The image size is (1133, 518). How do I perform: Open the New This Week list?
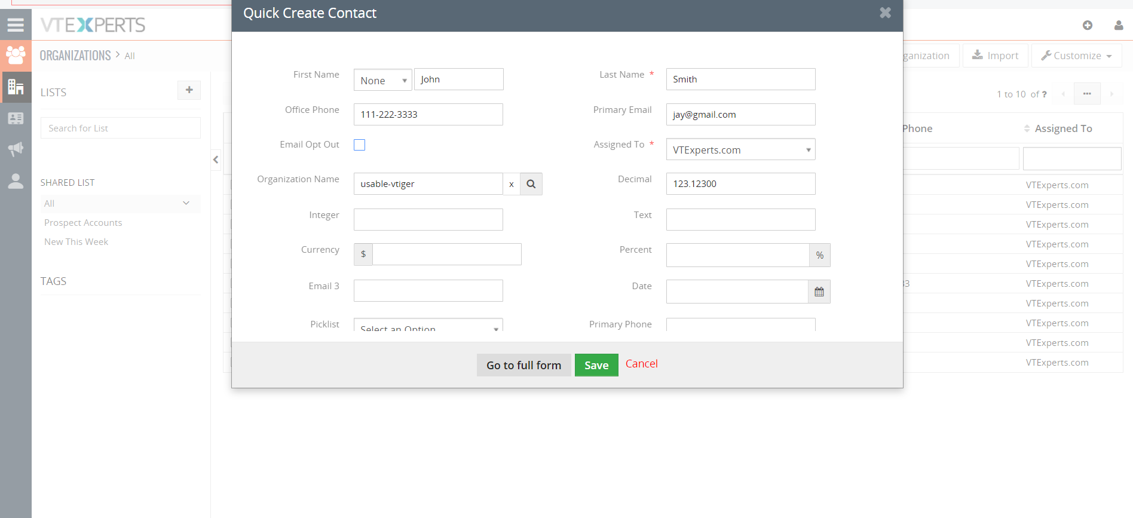point(76,242)
